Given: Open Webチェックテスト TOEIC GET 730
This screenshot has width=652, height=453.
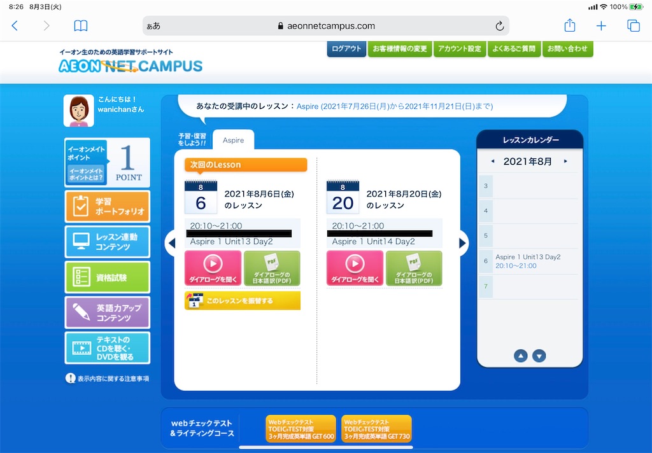Looking at the screenshot, I should pyautogui.click(x=377, y=428).
